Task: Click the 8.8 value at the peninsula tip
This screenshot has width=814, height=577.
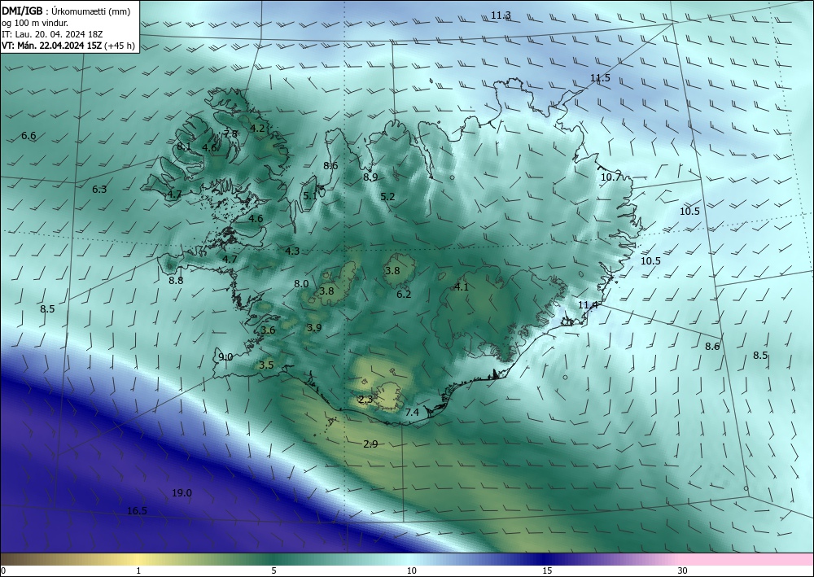Action: [176, 281]
